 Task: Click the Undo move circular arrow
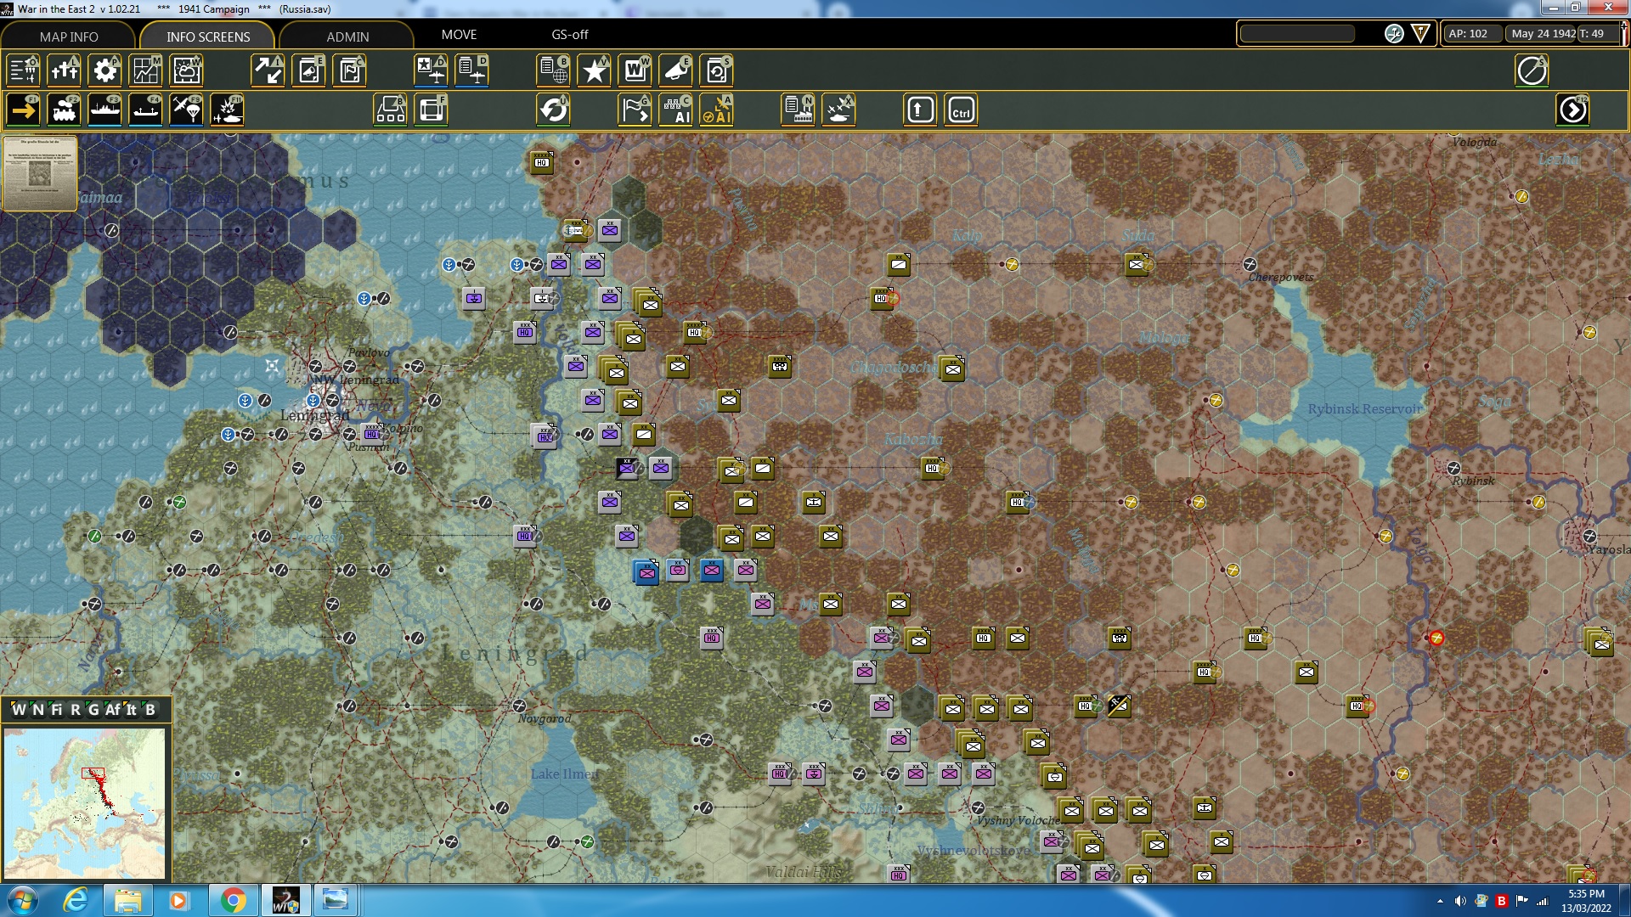[x=554, y=110]
